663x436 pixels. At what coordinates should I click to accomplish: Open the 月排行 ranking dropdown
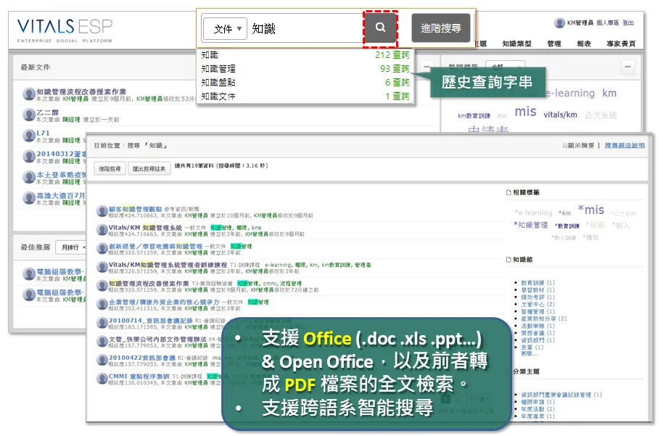(72, 247)
